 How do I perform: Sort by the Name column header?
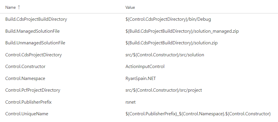coord(11,7)
